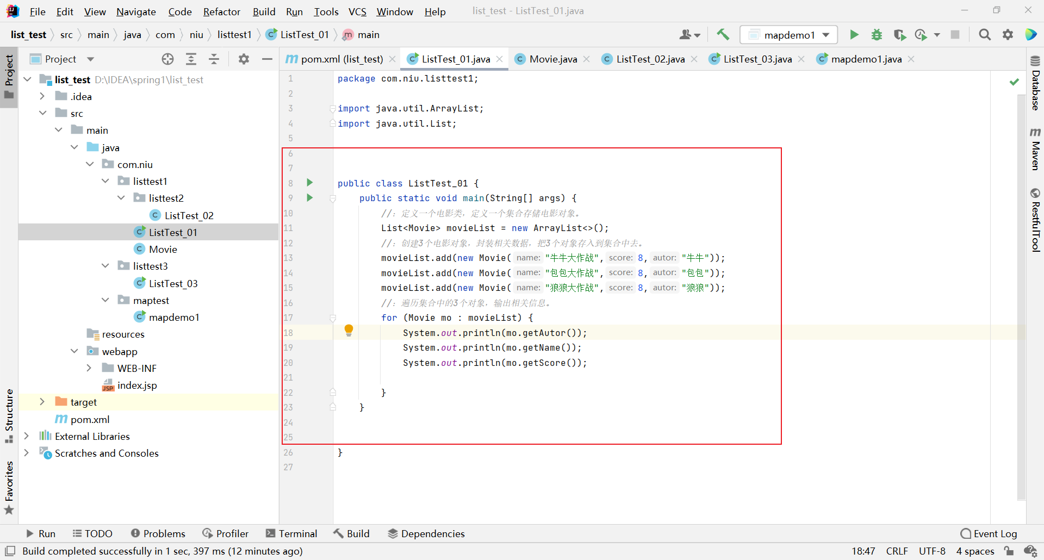The width and height of the screenshot is (1044, 560).
Task: Toggle the Project tool window side tab
Action: point(9,77)
